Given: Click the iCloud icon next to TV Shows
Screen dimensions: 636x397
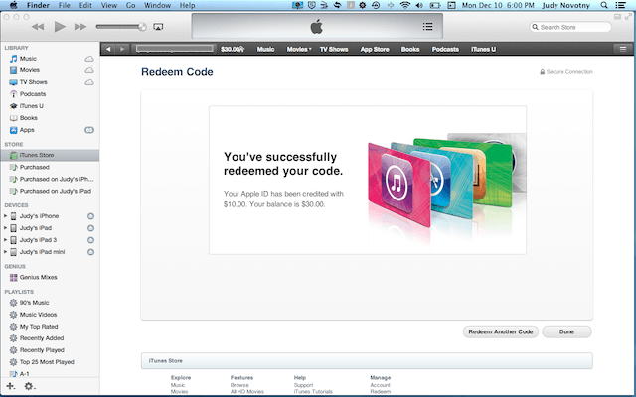Looking at the screenshot, I should point(89,82).
